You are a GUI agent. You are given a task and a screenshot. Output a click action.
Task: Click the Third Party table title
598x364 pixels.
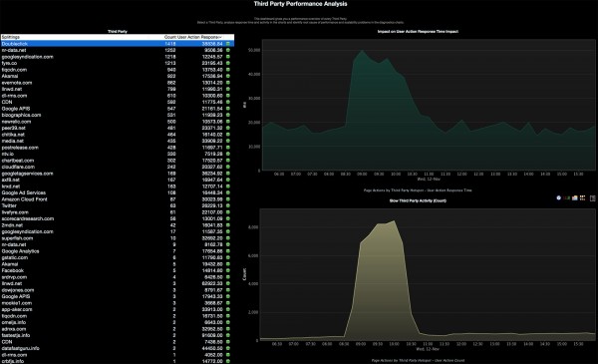click(x=118, y=31)
